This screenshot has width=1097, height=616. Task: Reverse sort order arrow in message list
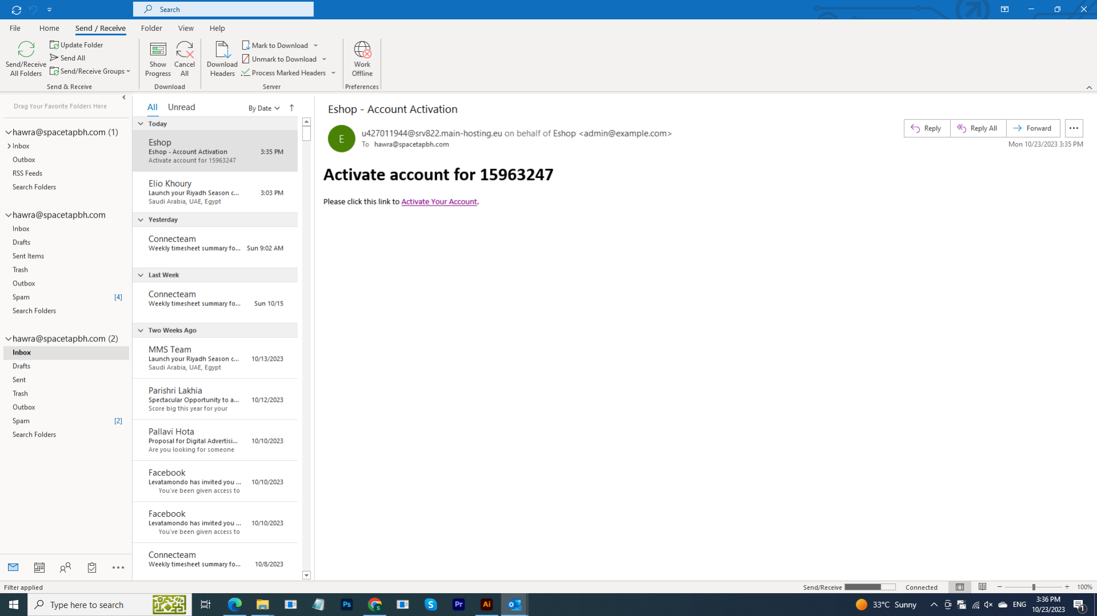pos(292,107)
